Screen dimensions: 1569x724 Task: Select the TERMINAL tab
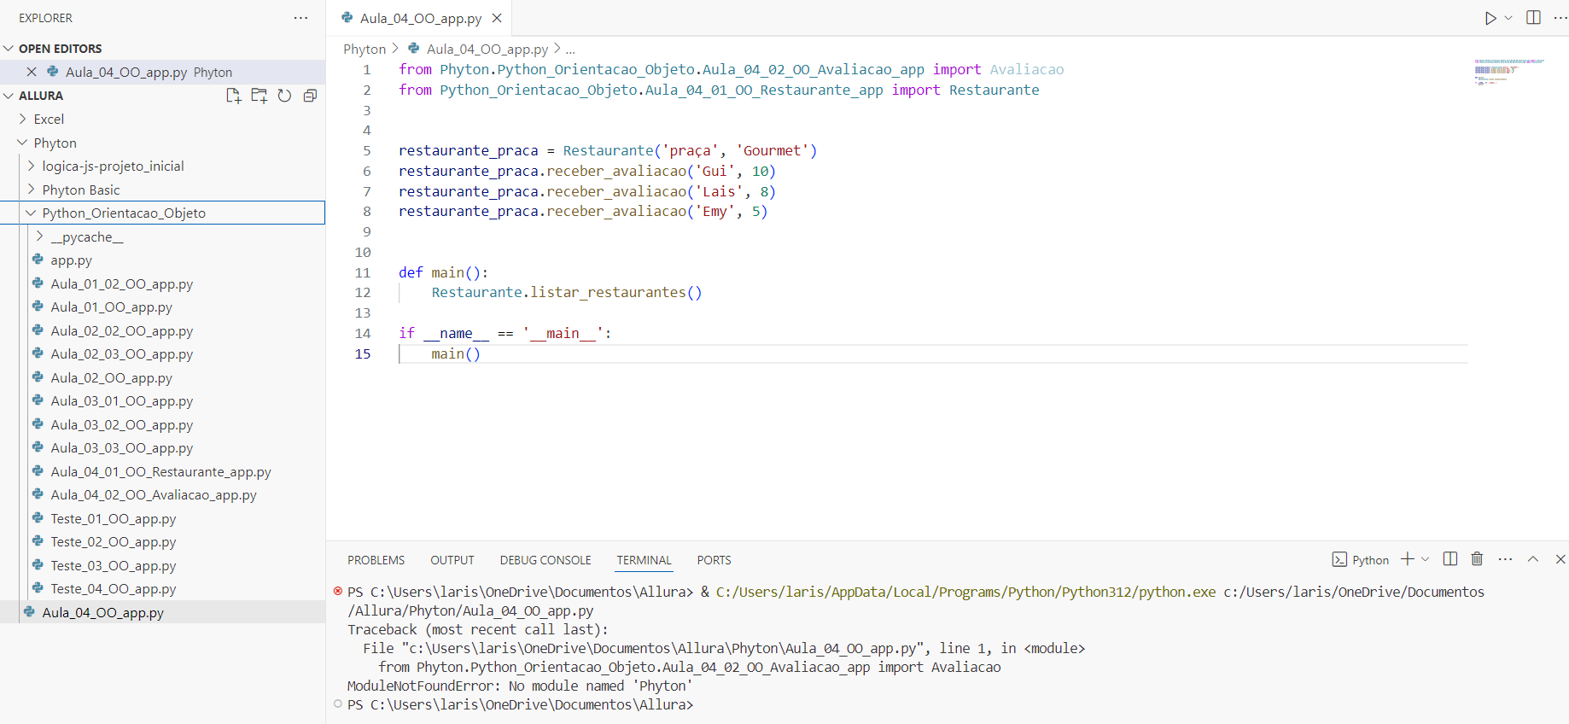click(644, 560)
